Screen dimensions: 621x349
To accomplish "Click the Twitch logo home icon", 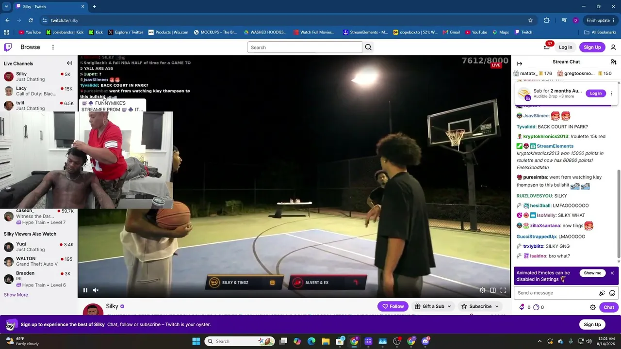I will coord(8,47).
